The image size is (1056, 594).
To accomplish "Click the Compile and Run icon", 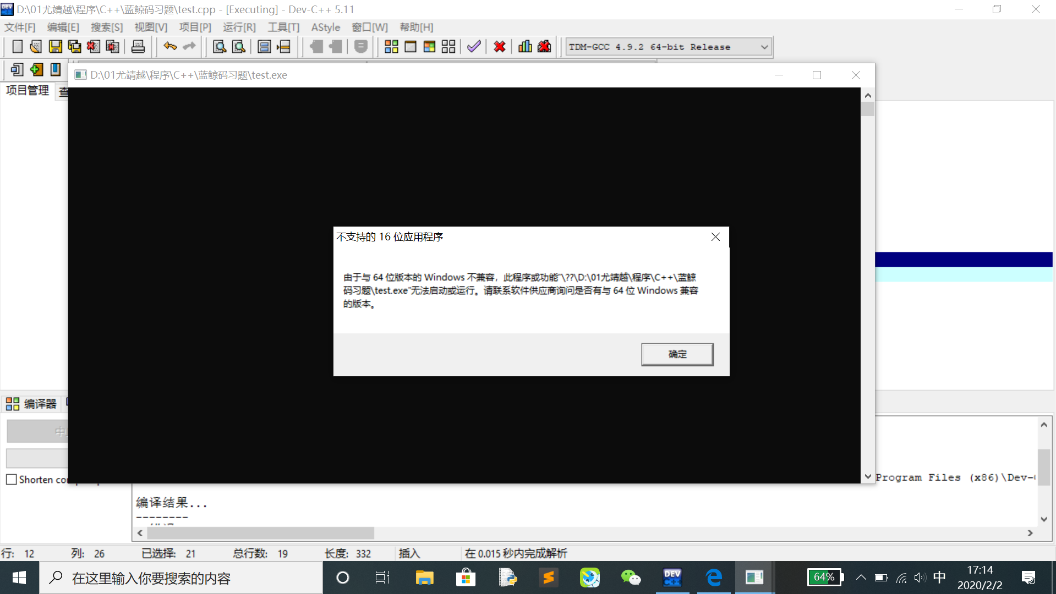I will pos(429,47).
